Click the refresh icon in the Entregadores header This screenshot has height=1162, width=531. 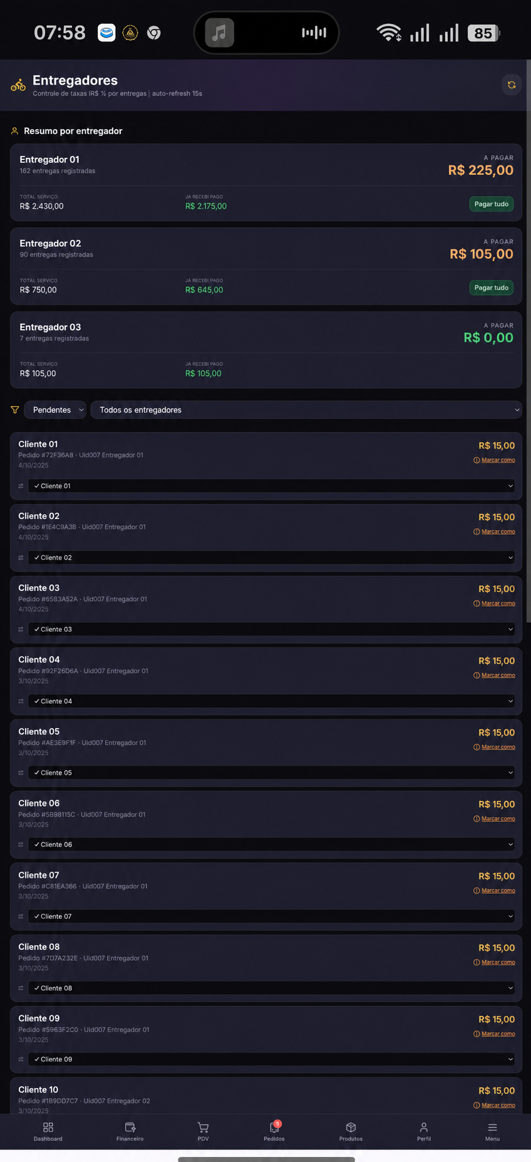(x=512, y=85)
